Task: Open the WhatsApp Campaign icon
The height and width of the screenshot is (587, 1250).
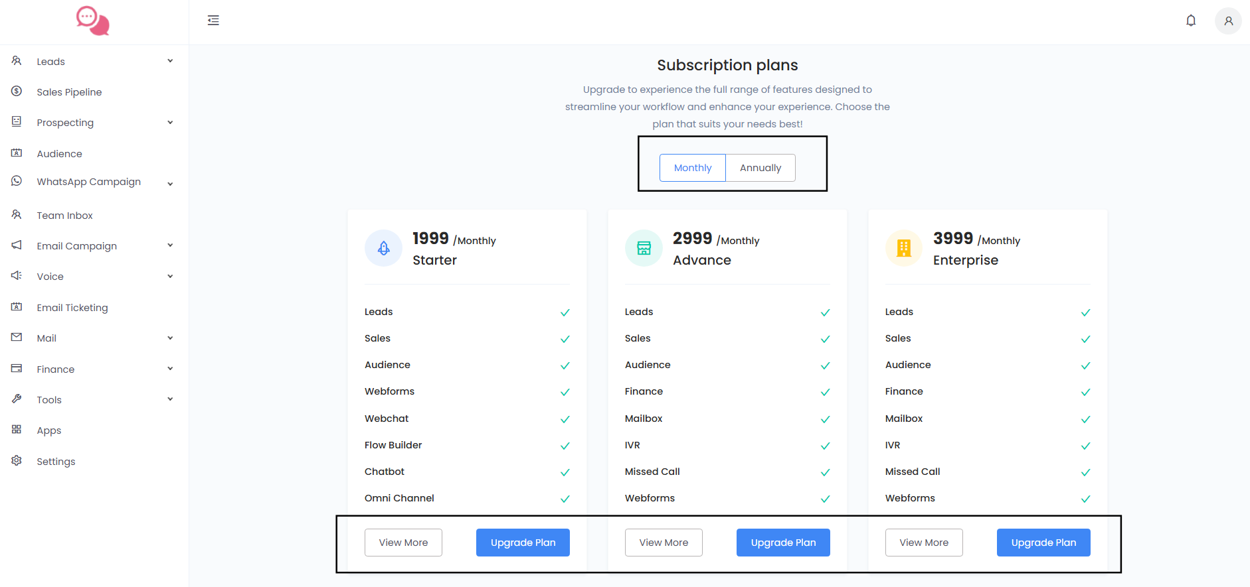Action: tap(17, 181)
